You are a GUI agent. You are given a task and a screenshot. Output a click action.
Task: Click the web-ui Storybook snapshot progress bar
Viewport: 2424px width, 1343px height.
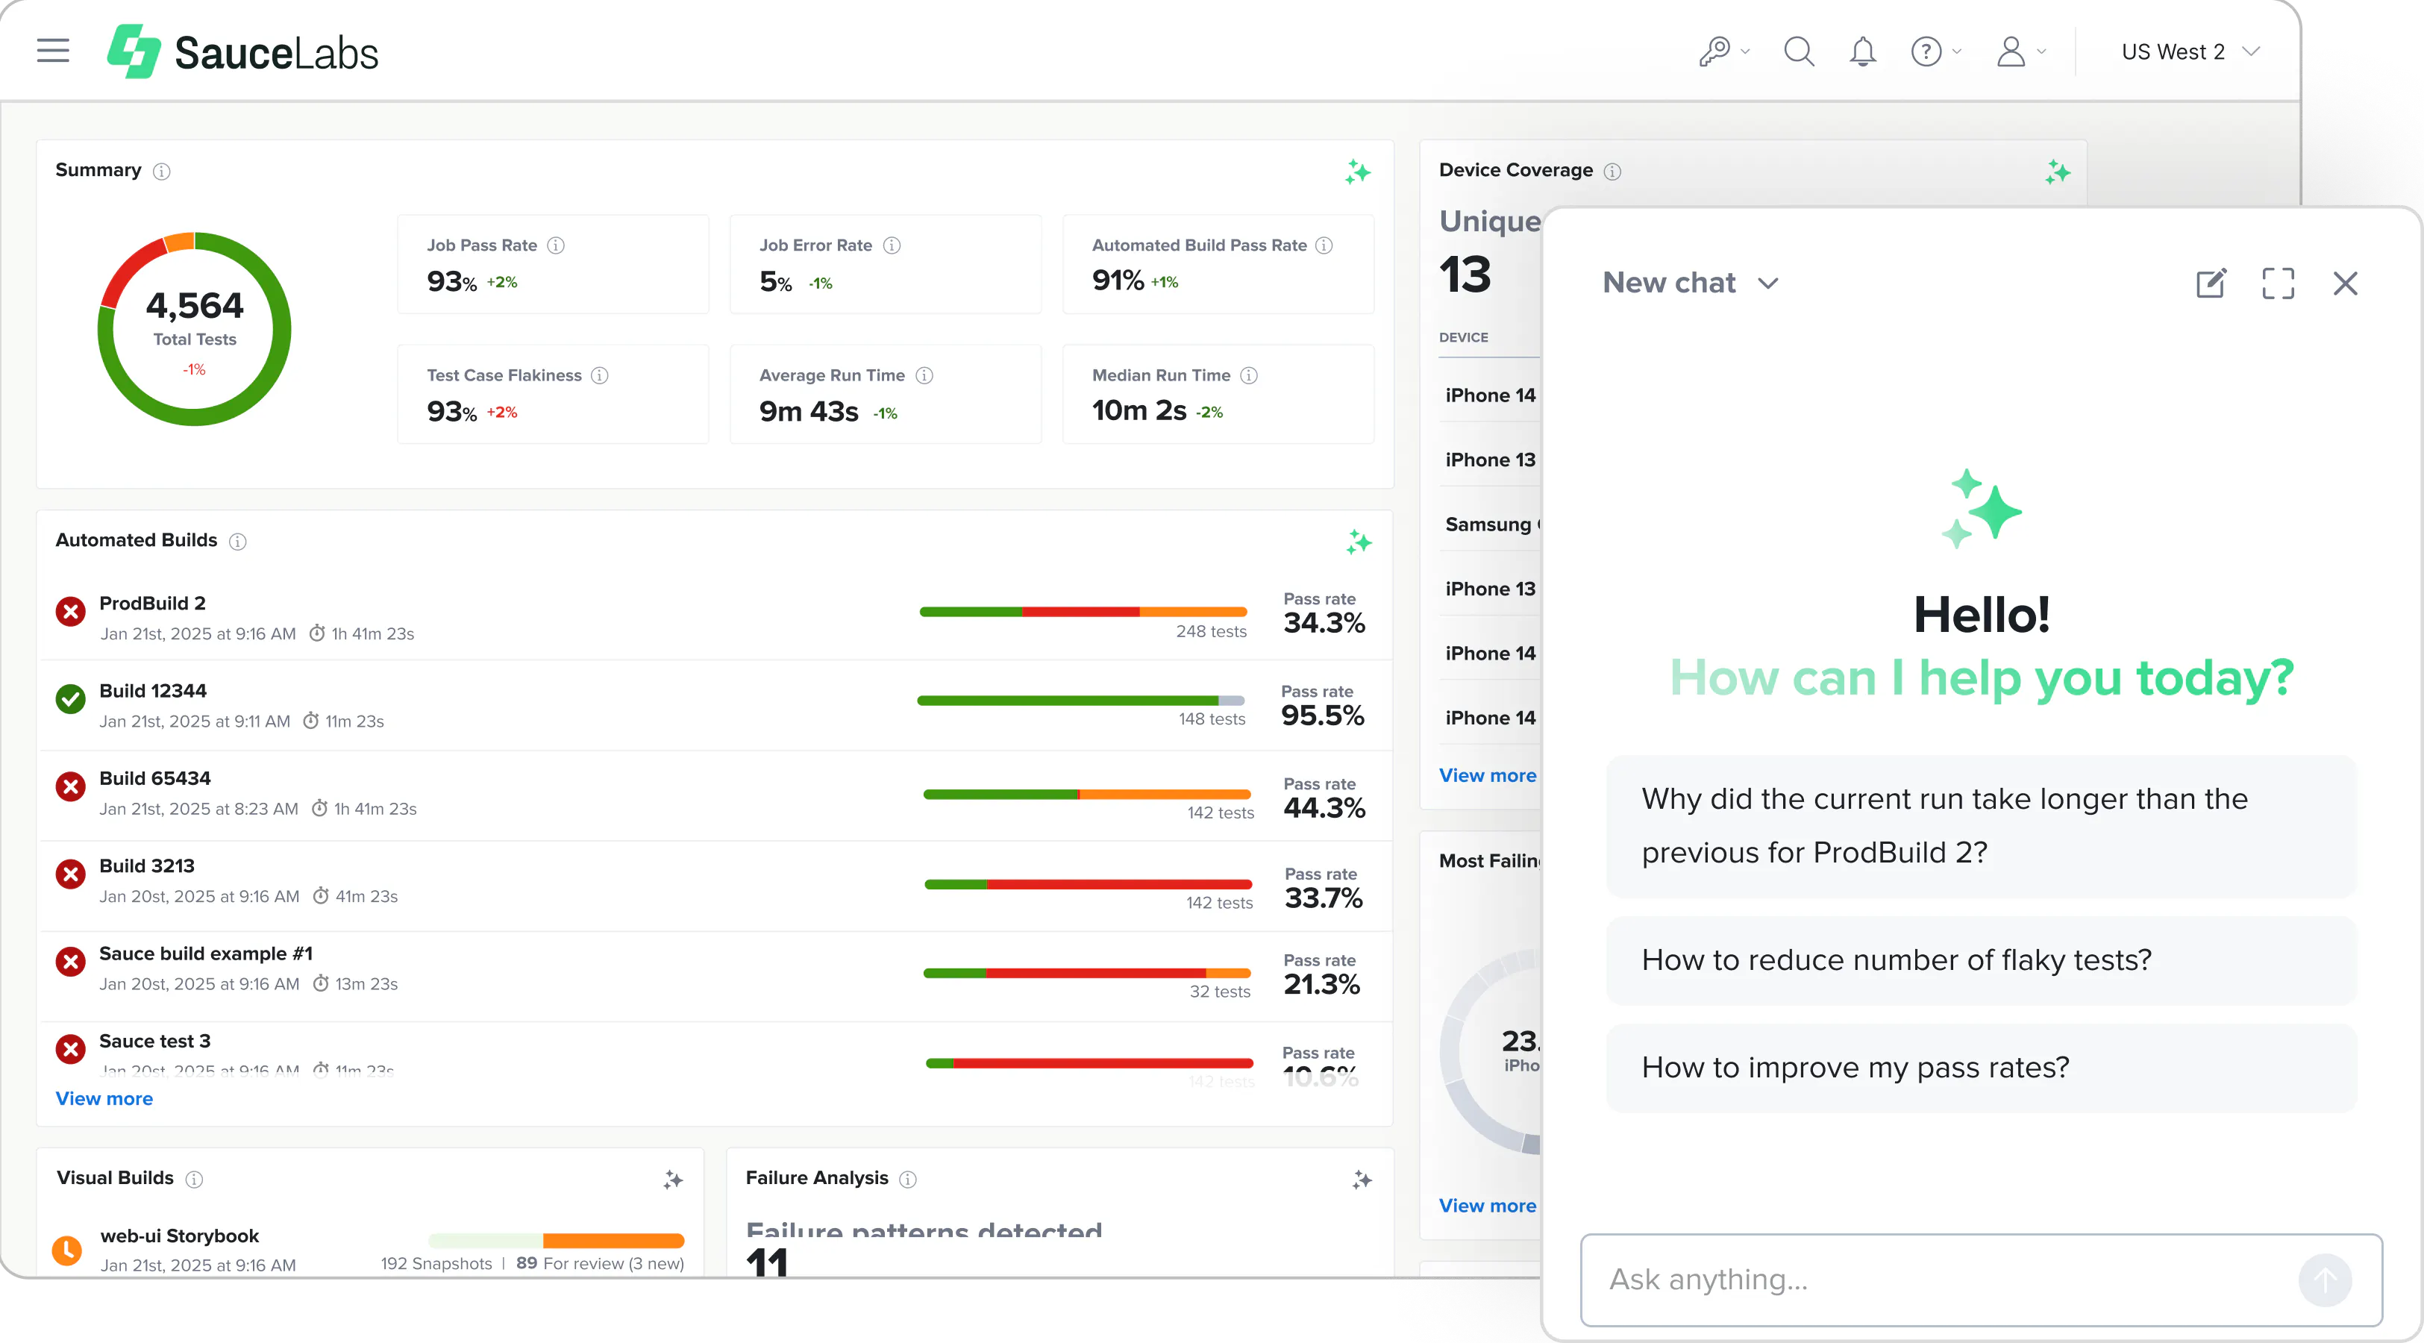pyautogui.click(x=555, y=1241)
